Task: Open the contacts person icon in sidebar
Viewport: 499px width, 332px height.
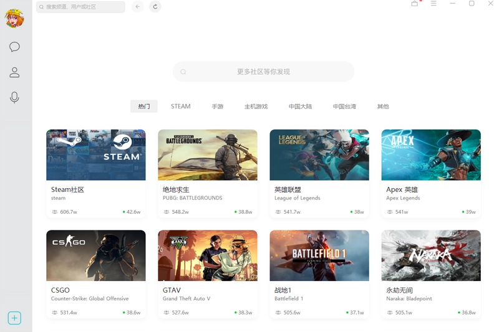Action: [14, 72]
